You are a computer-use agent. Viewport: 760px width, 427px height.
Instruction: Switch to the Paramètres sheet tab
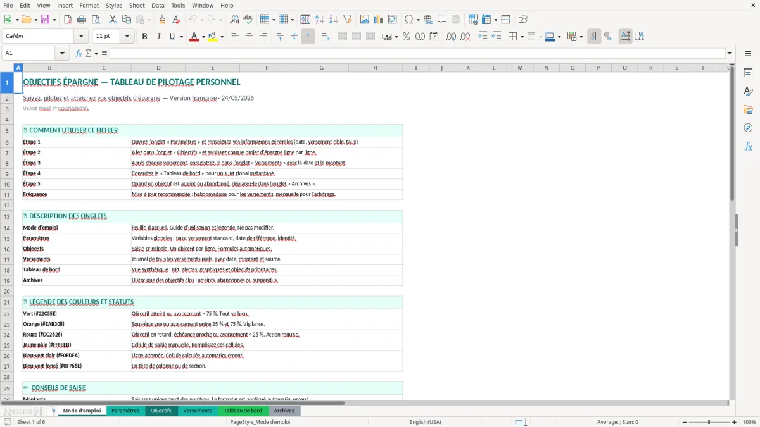pos(125,411)
